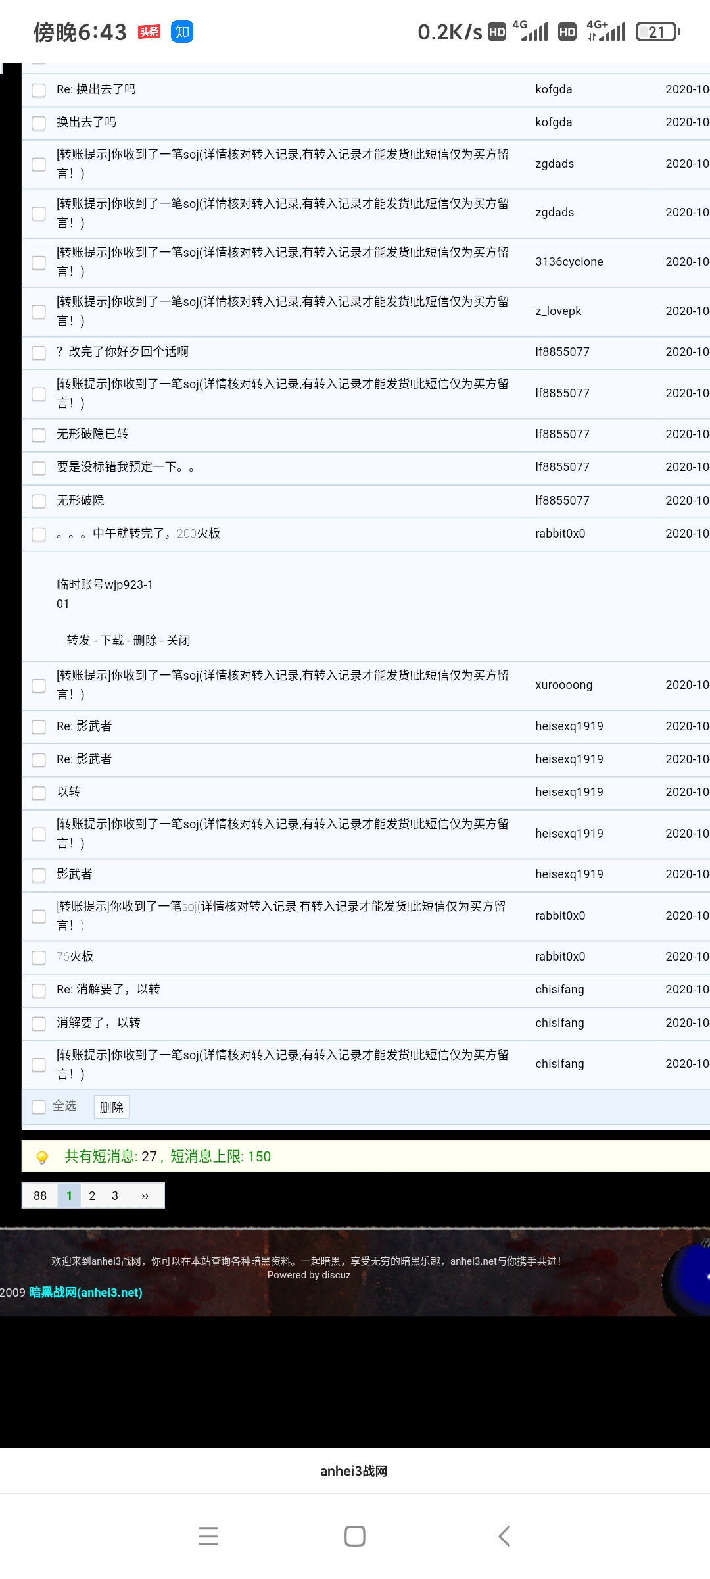The image size is (710, 1579).
Task: Open sender profile 3136cyclone
Action: pyautogui.click(x=569, y=262)
